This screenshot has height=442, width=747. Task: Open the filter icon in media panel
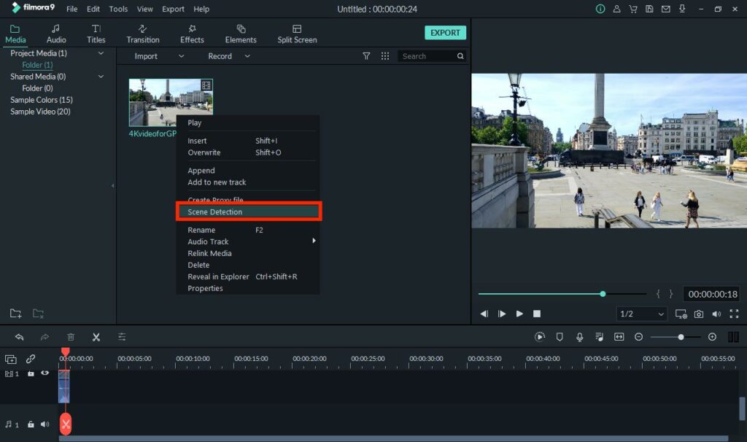[366, 56]
